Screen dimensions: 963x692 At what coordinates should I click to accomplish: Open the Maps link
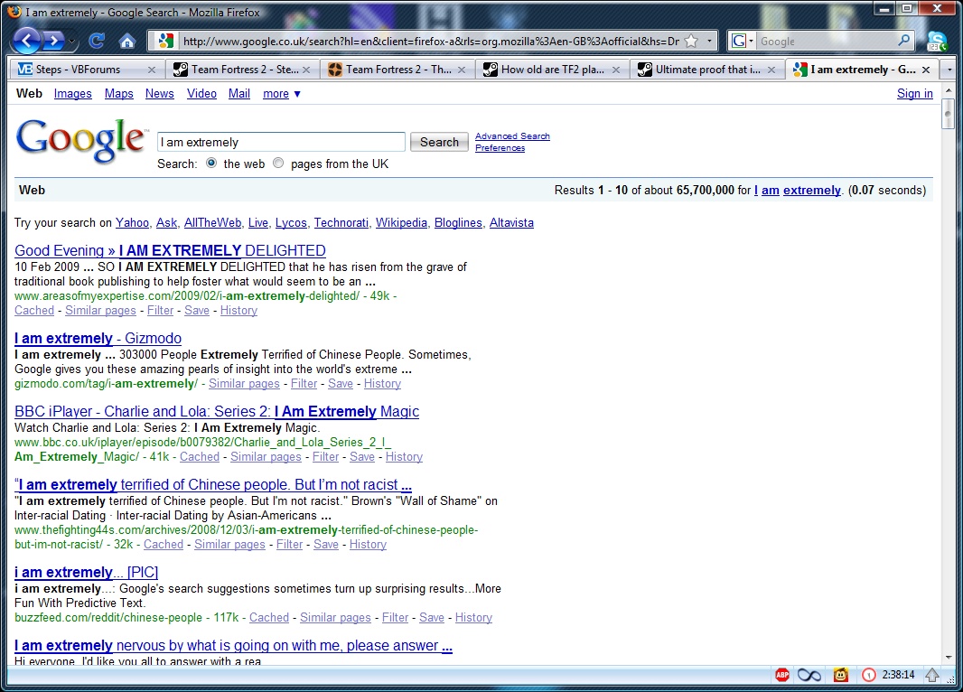coord(118,93)
